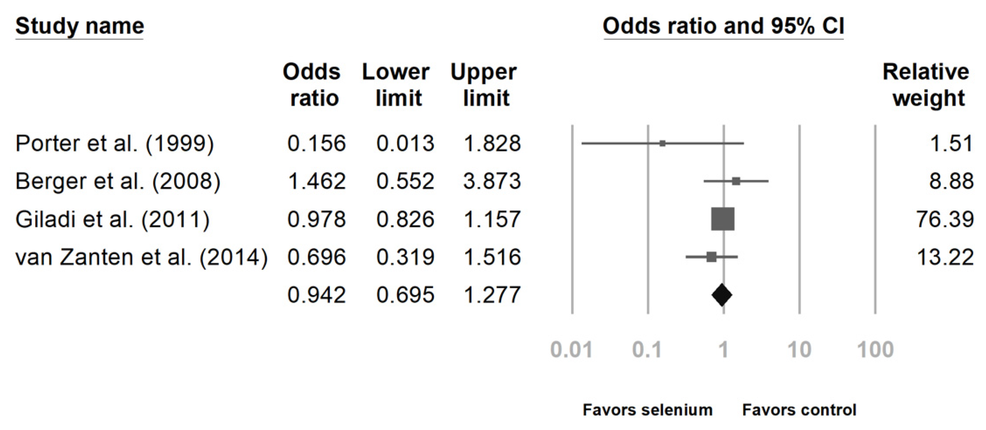The width and height of the screenshot is (986, 430).
Task: Click the "Favors control" label
Action: (799, 410)
